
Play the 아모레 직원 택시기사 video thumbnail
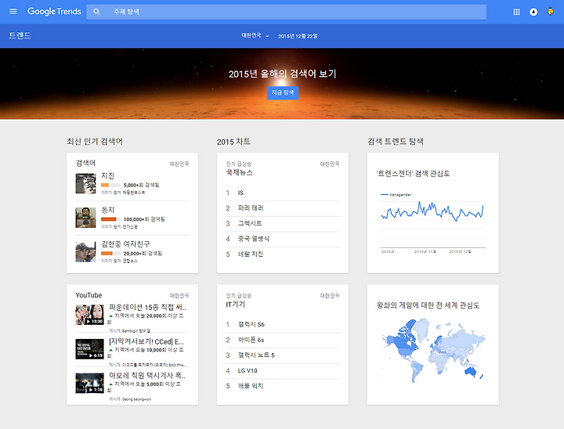(89, 383)
